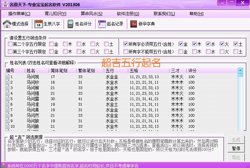250x168 pixels.
Task: Click the 暂停 button
Action: (x=236, y=148)
